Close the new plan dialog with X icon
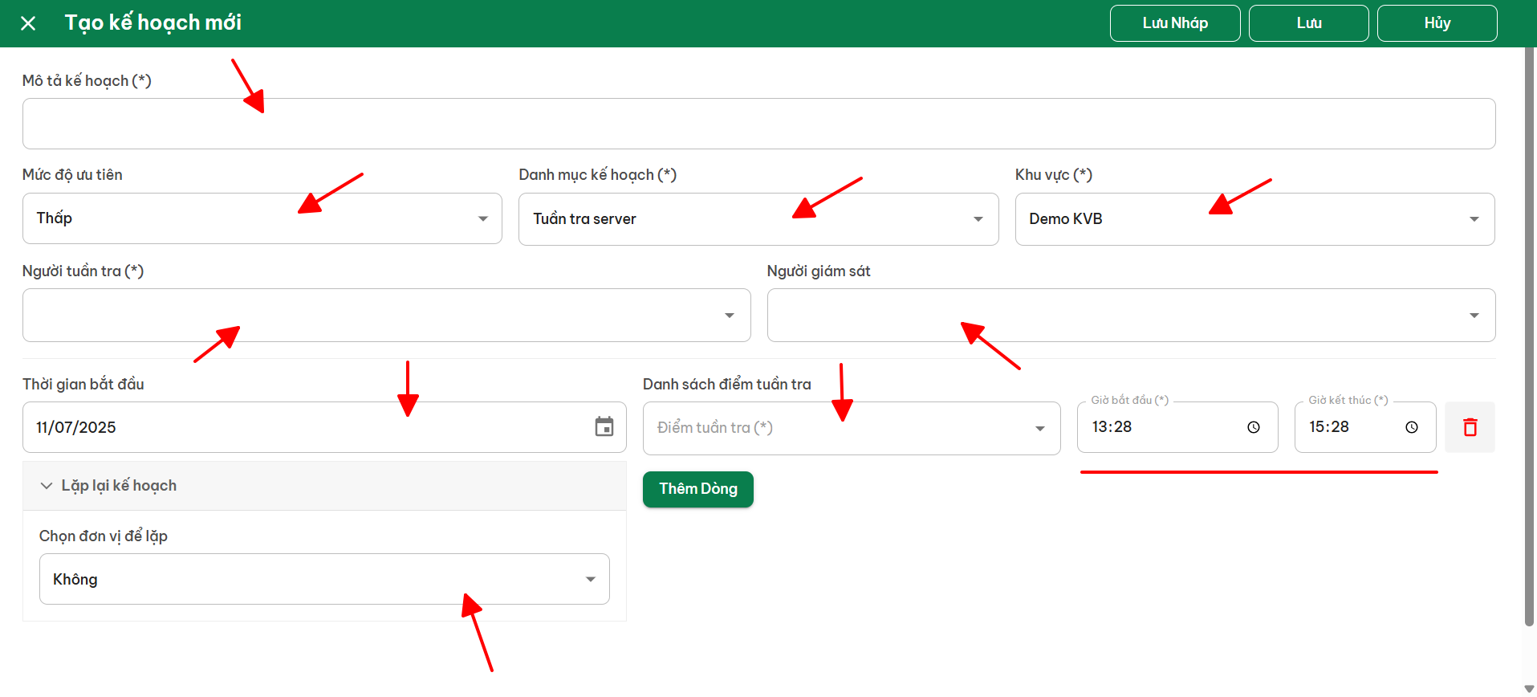Viewport: 1537px width, 697px height. click(28, 23)
